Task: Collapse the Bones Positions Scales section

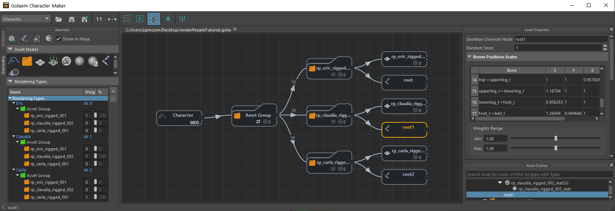Action: [469, 57]
